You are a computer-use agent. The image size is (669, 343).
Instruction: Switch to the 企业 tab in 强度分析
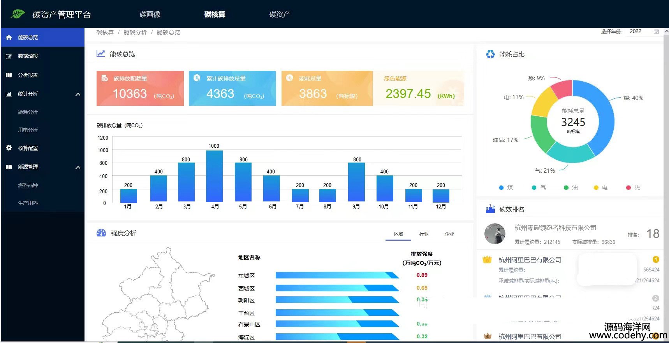449,234
